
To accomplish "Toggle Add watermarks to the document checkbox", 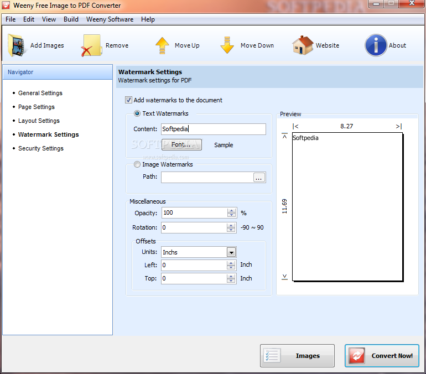I will [x=128, y=100].
